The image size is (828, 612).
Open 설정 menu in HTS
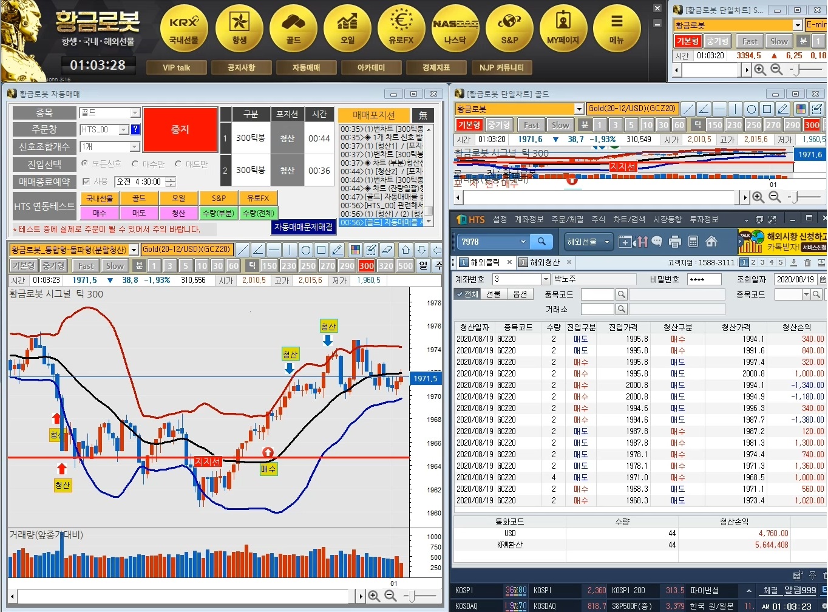(500, 219)
